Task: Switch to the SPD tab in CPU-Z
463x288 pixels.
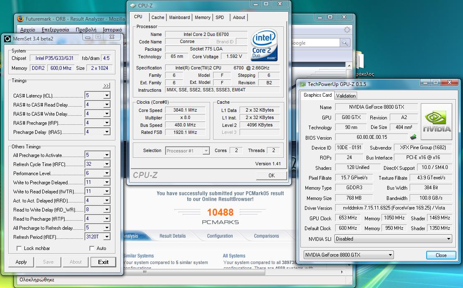Action: 220,17
